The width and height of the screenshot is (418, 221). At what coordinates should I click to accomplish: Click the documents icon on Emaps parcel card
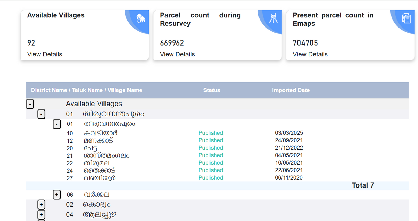407,19
